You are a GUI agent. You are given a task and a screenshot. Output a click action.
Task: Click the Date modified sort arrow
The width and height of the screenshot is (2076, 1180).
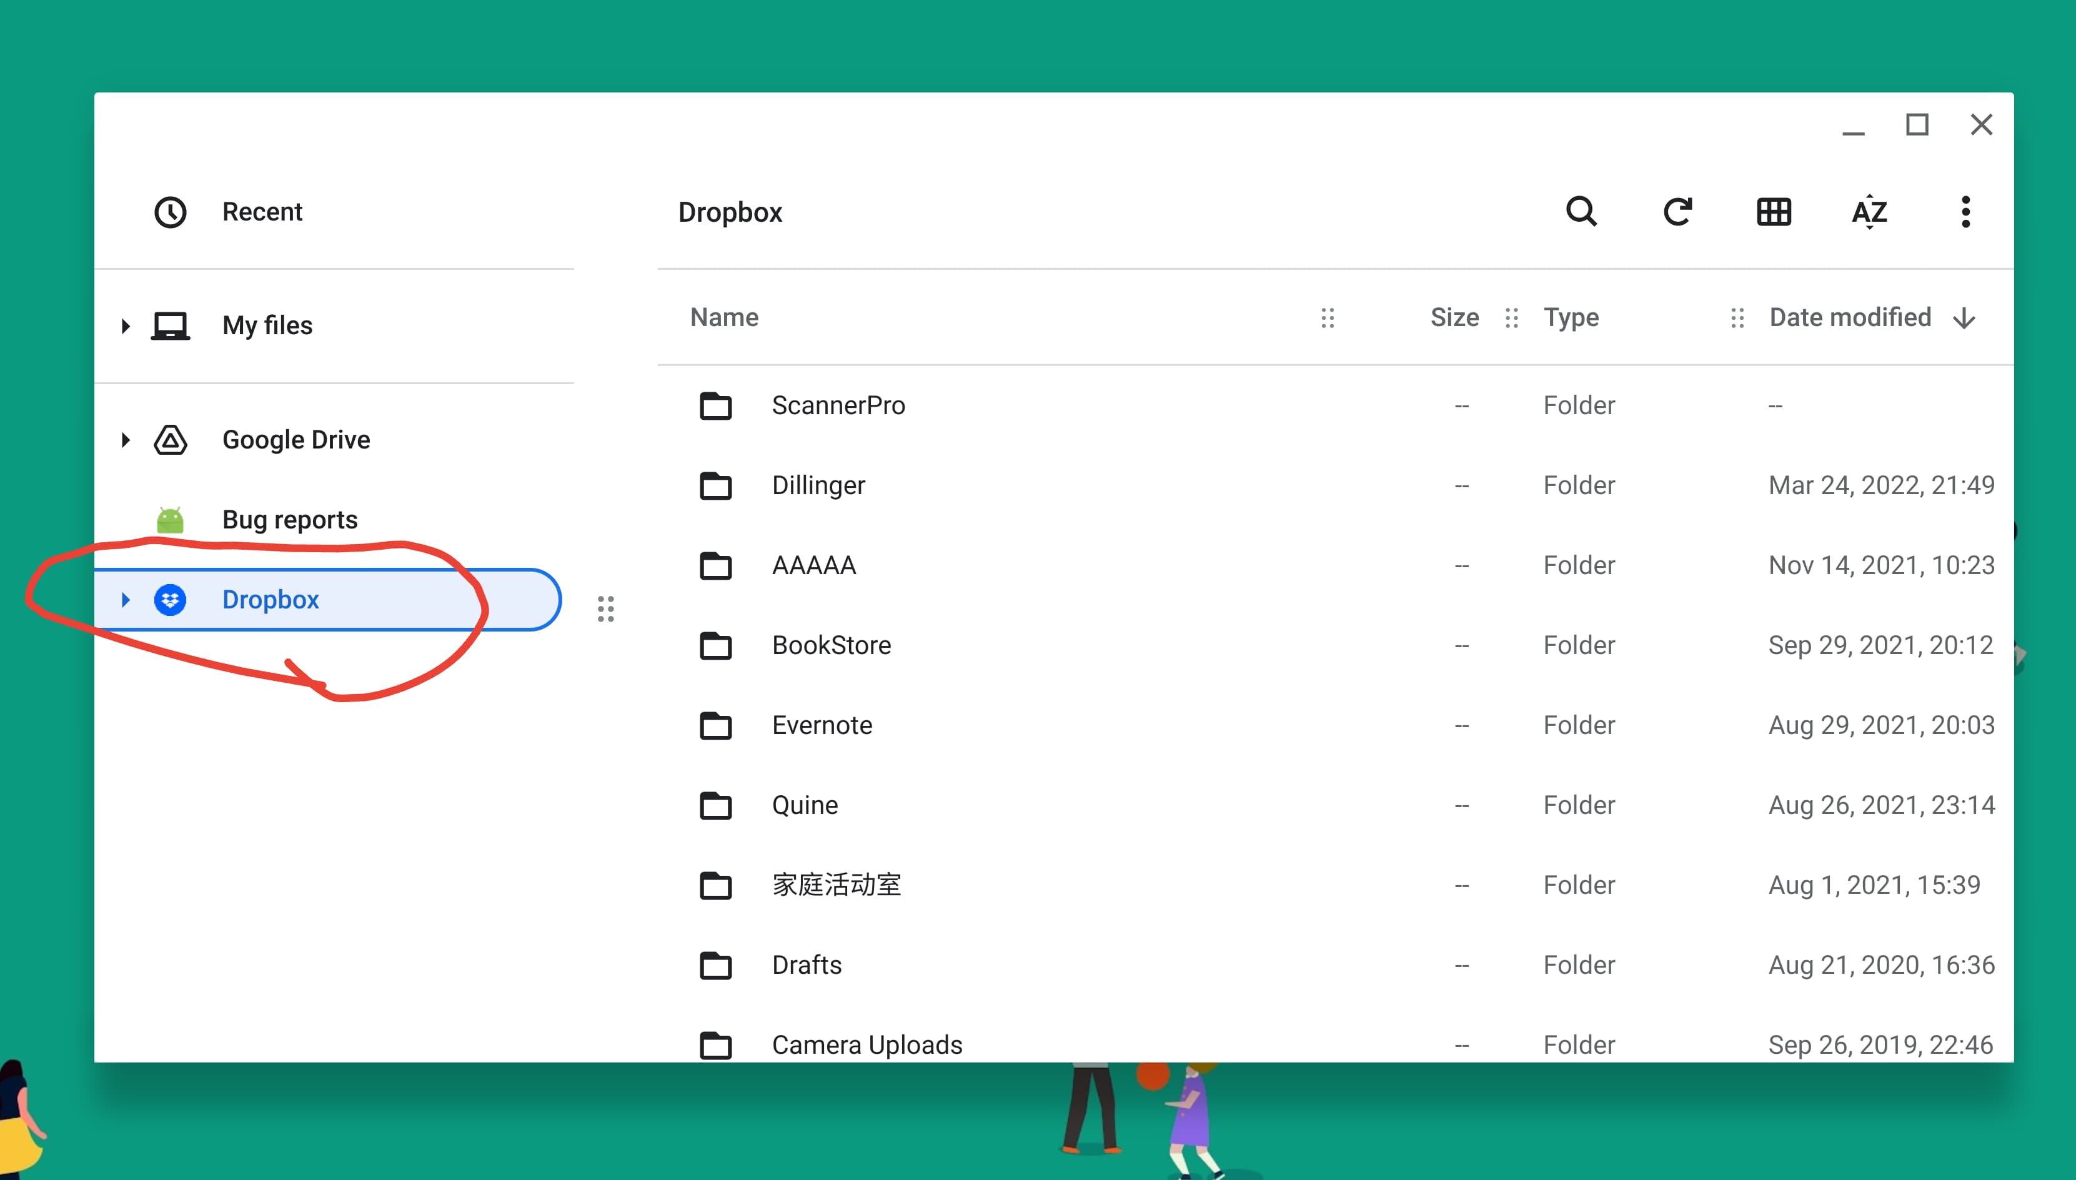click(1964, 318)
